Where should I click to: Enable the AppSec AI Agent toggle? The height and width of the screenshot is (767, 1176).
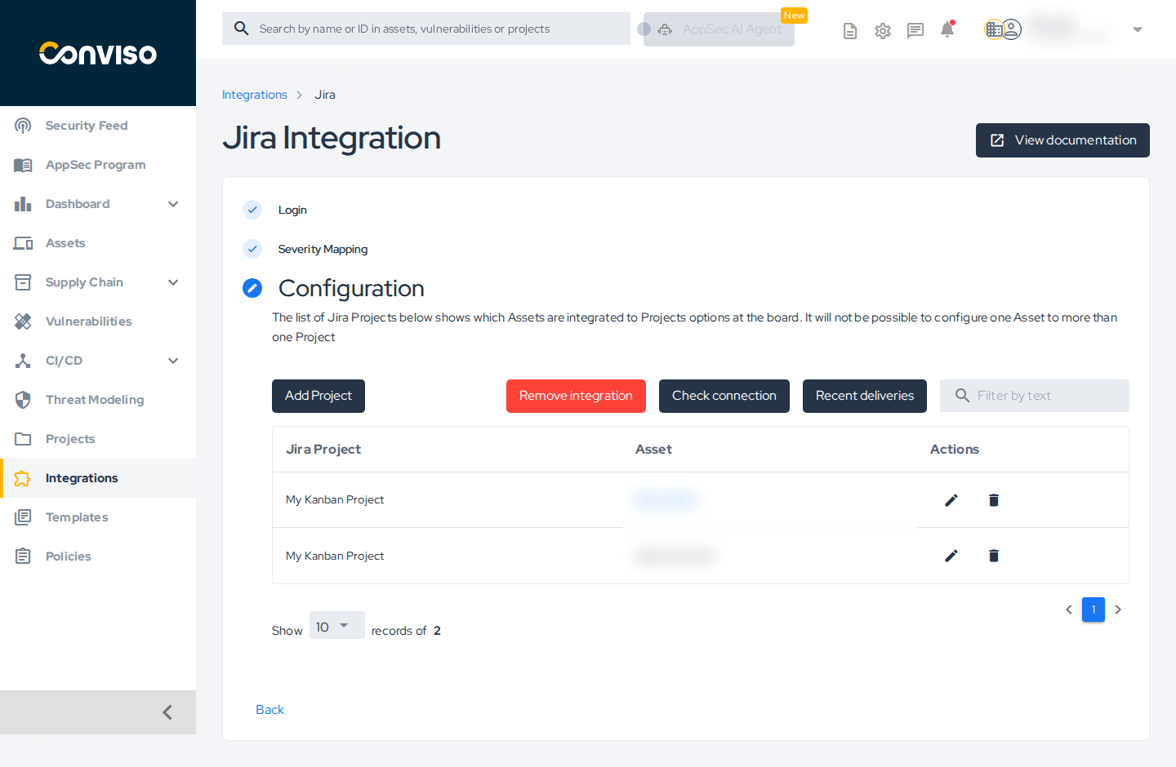point(644,29)
